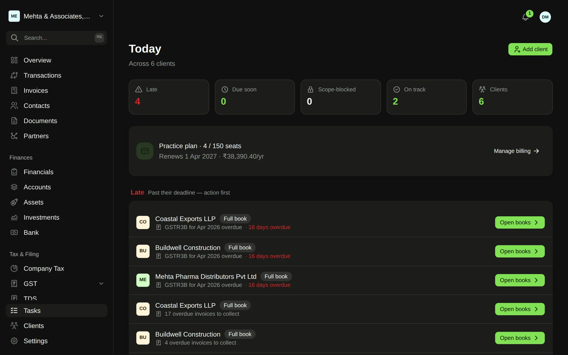Click the Add client button
568x355 pixels.
[x=530, y=49]
